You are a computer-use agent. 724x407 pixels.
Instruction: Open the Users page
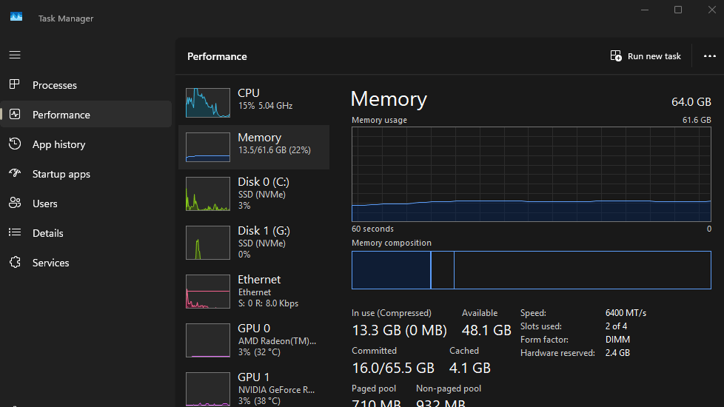[87, 203]
